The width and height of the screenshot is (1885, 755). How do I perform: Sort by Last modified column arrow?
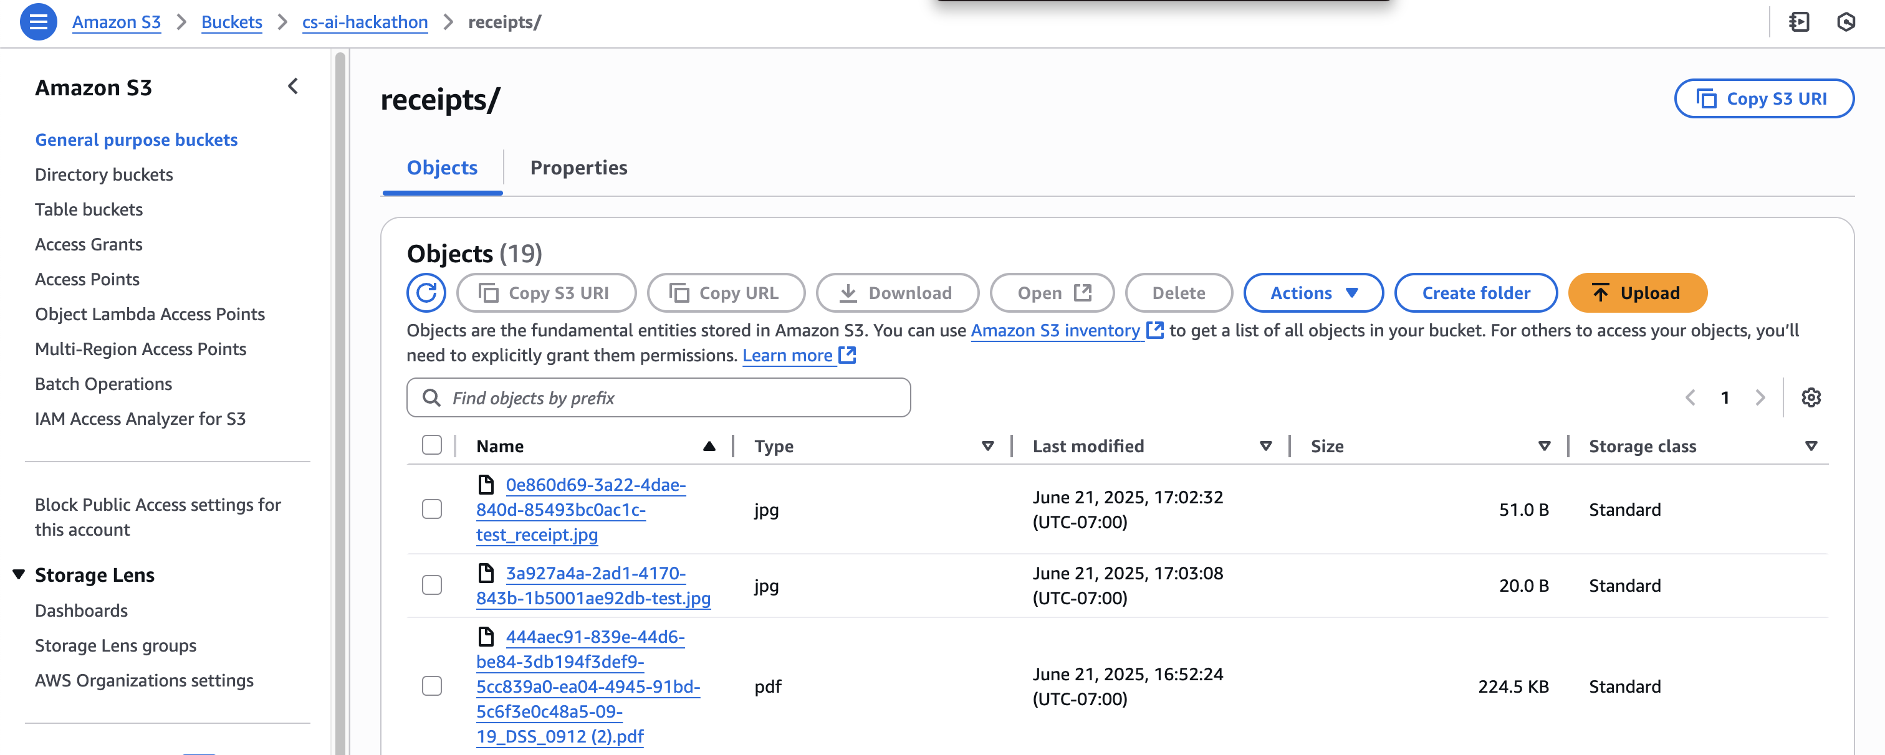[1265, 446]
